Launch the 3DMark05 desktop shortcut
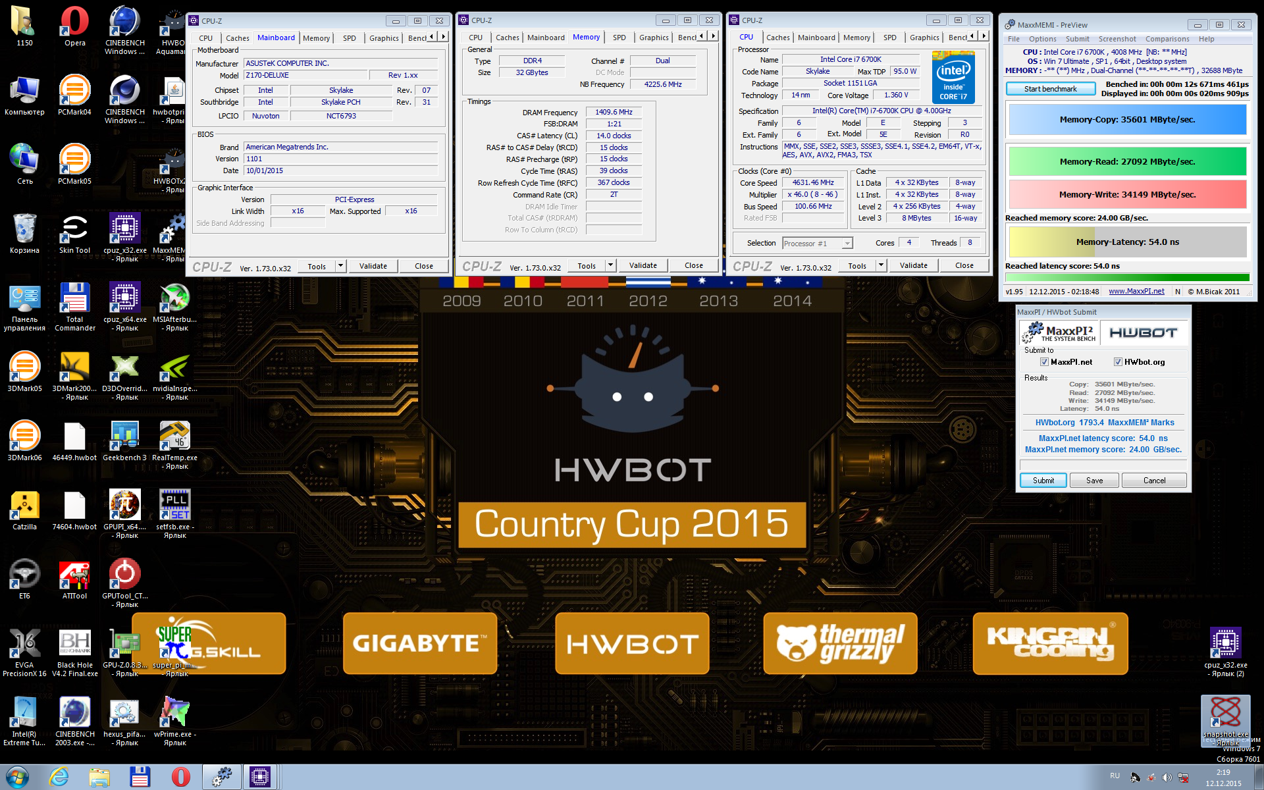The width and height of the screenshot is (1264, 790). tap(24, 372)
